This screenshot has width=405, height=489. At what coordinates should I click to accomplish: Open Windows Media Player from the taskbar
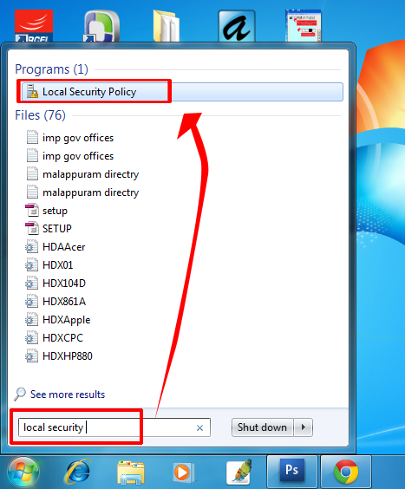[x=184, y=473]
